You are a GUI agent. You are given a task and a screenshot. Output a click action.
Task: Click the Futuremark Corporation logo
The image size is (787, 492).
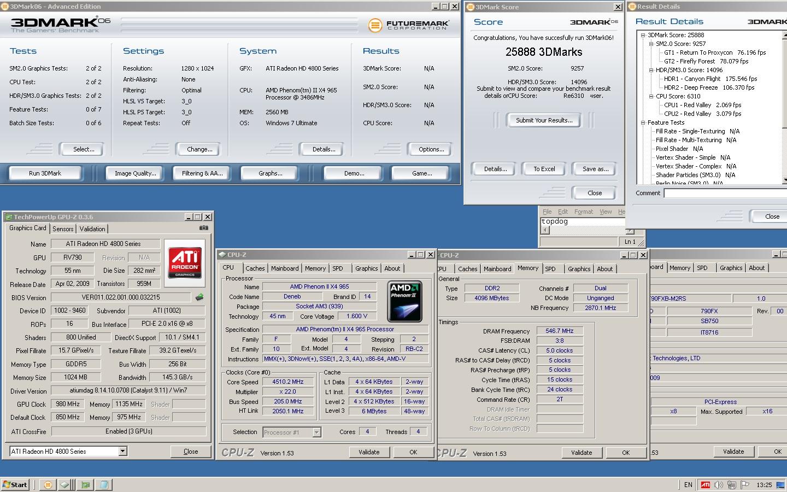(x=409, y=25)
